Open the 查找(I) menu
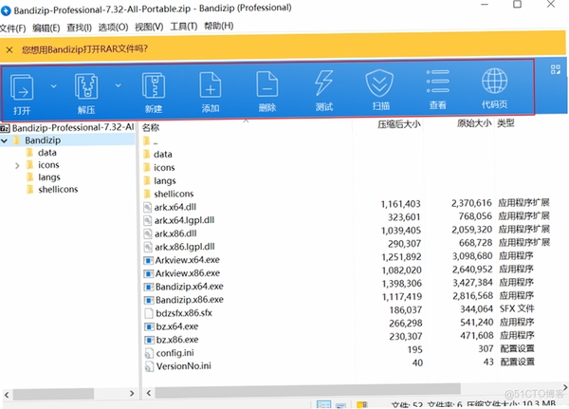 point(79,28)
